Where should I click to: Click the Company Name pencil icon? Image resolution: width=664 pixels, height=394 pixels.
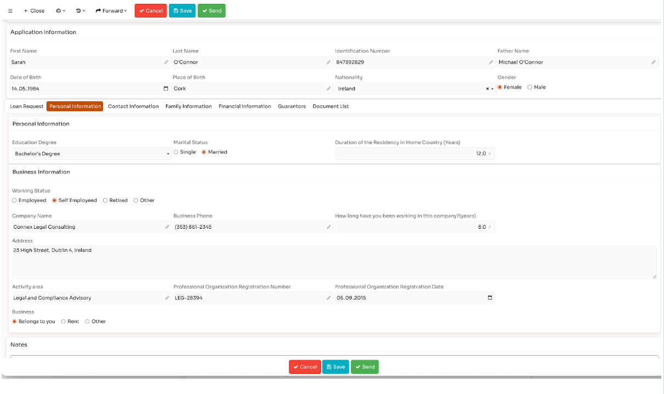tap(167, 227)
